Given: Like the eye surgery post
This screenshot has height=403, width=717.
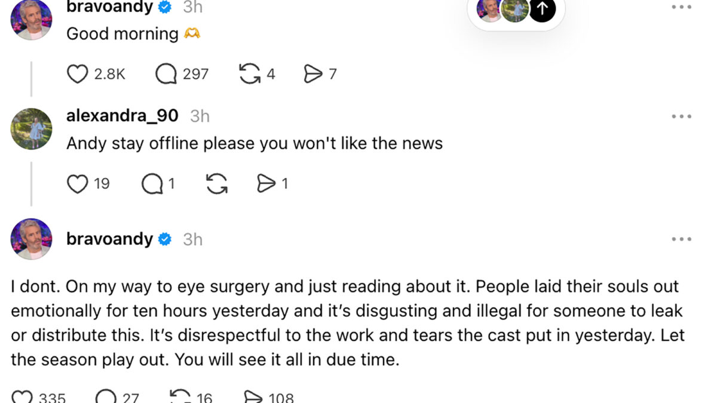Looking at the screenshot, I should click(23, 397).
